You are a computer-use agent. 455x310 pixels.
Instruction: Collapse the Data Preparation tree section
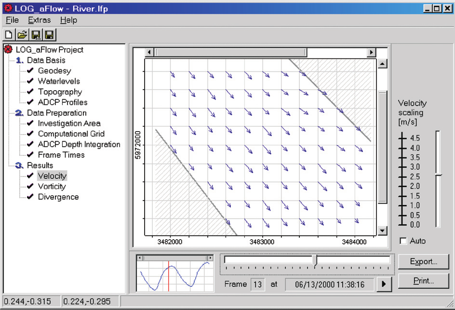tap(19, 113)
